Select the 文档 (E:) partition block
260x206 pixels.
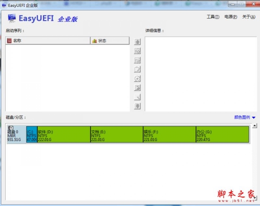[117, 134]
